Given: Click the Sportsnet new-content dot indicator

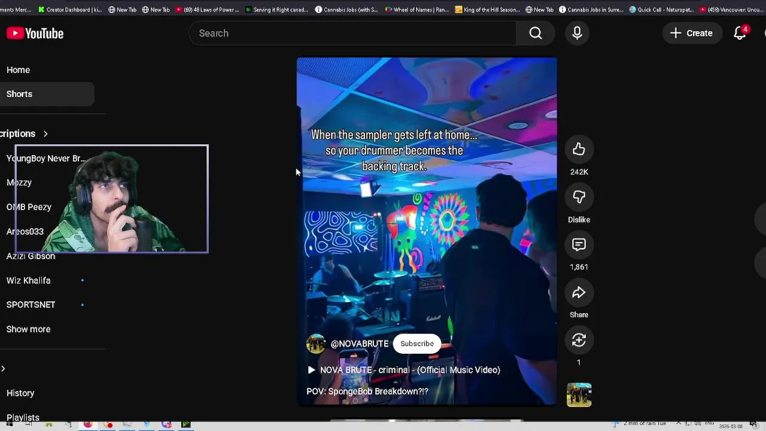Looking at the screenshot, I should point(83,305).
